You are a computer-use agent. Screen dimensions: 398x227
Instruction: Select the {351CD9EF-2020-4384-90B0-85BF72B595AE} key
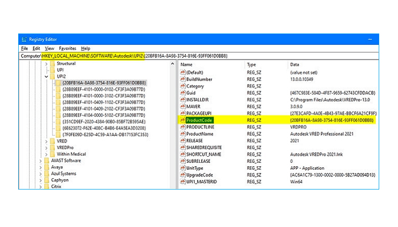(x=104, y=121)
